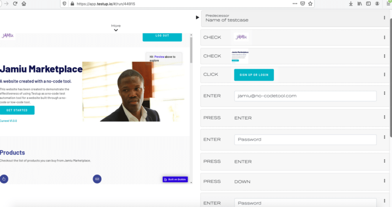This screenshot has height=207, width=392.
Task: Open options for the first PRESS ENTER step
Action: [x=384, y=117]
